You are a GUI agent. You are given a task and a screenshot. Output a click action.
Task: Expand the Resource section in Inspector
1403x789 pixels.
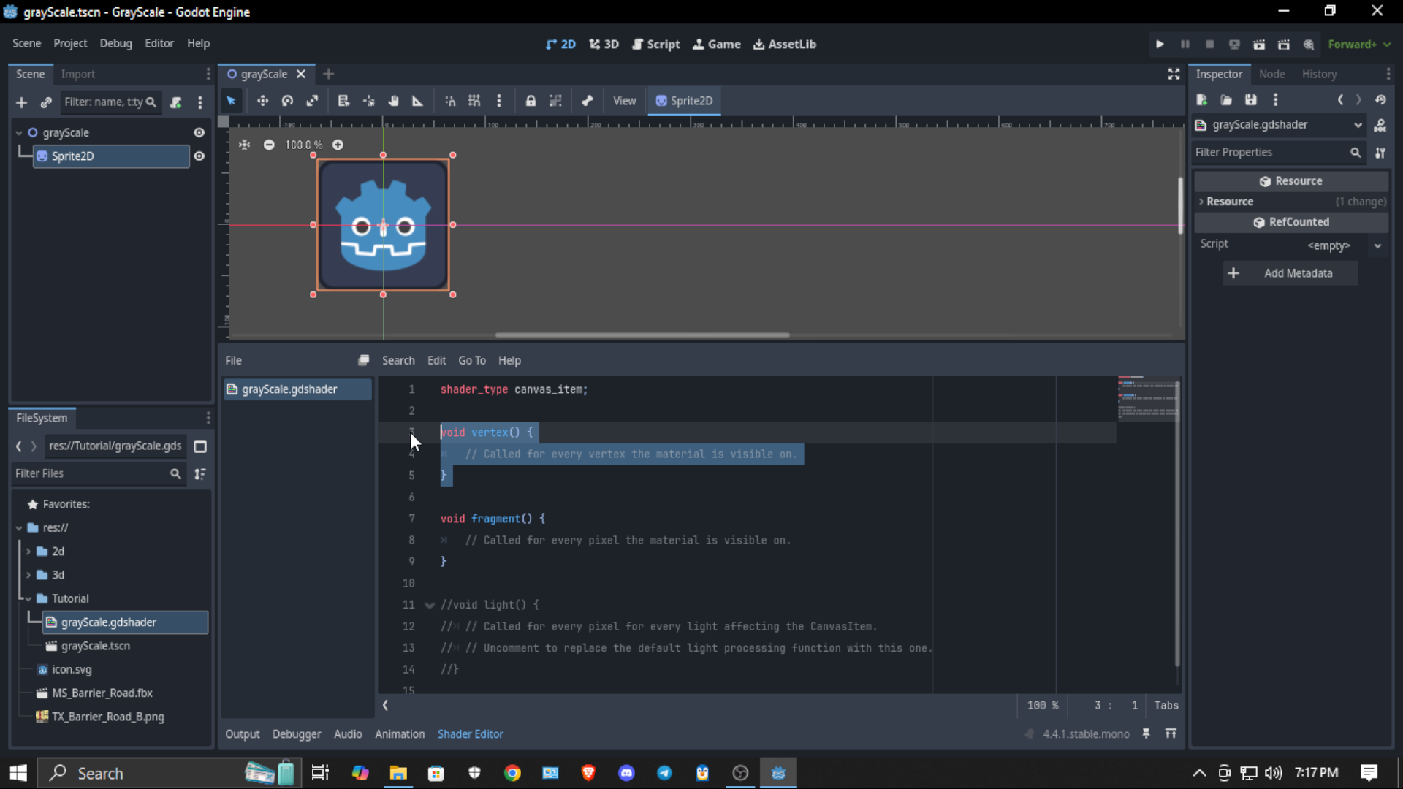click(1201, 202)
